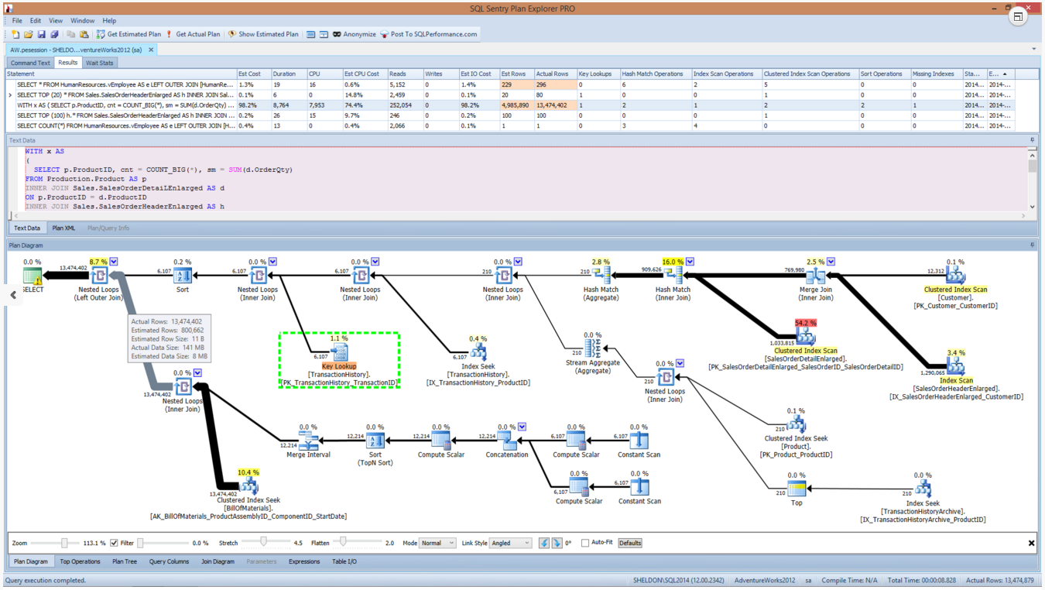Click the Open folder toolbar icon
This screenshot has width=1045, height=590.
pyautogui.click(x=29, y=34)
